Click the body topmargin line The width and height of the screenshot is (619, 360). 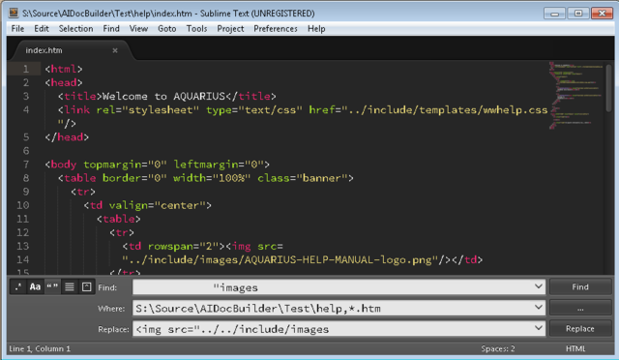(x=157, y=165)
